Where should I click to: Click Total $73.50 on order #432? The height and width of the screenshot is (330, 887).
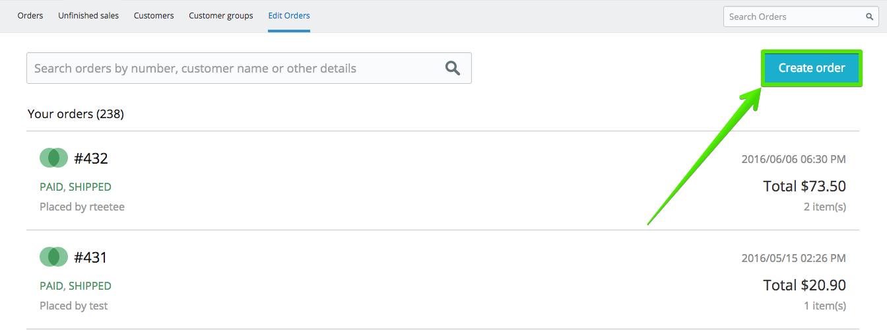pos(805,186)
